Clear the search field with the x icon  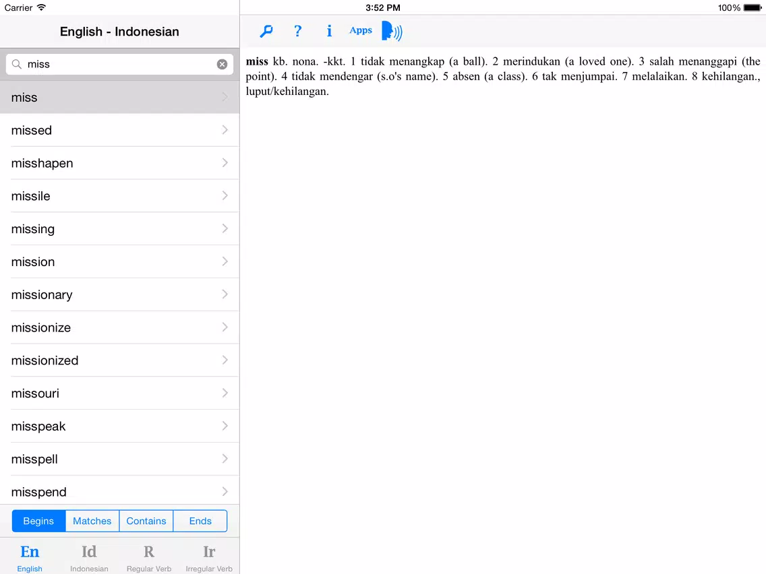[x=223, y=65]
